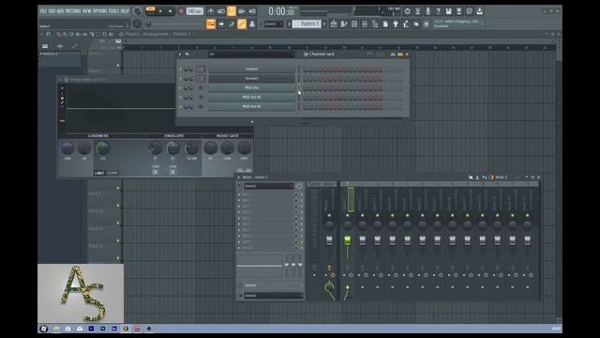Image resolution: width=600 pixels, height=338 pixels.
Task: Open the FILE menu
Action: click(43, 11)
